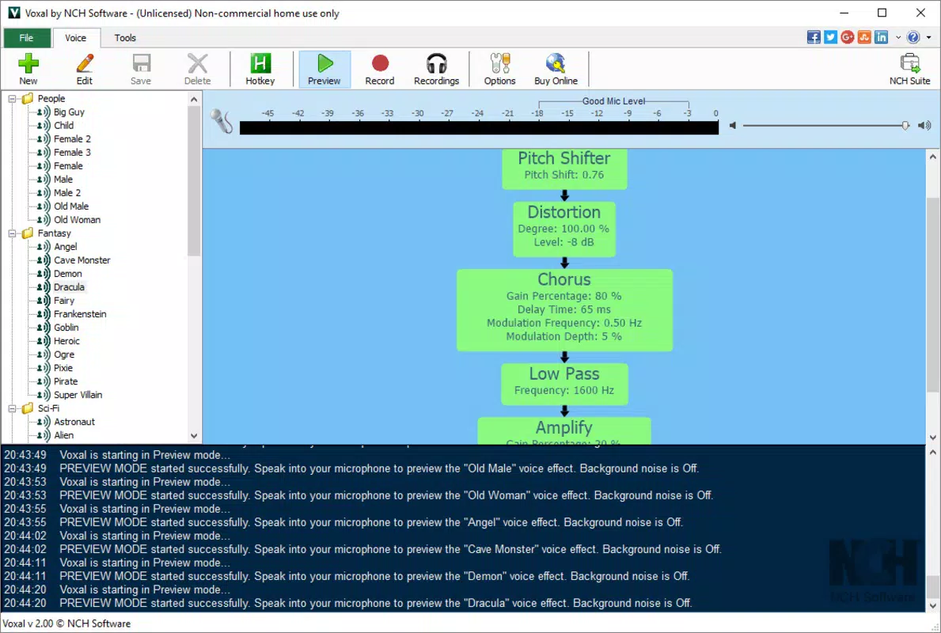
Task: Select the Cave Monster voice
Action: tap(82, 260)
